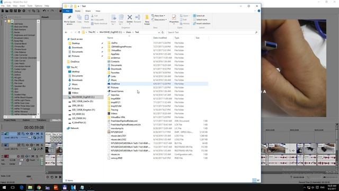Image resolution: width=339 pixels, height=191 pixels.
Task: Click the VEGAS Undo toolbar icon
Action: pyautogui.click(x=44, y=11)
